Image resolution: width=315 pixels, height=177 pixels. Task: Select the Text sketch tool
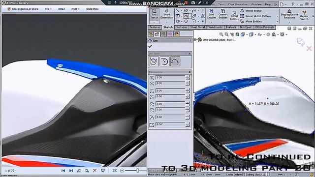tap(202, 16)
